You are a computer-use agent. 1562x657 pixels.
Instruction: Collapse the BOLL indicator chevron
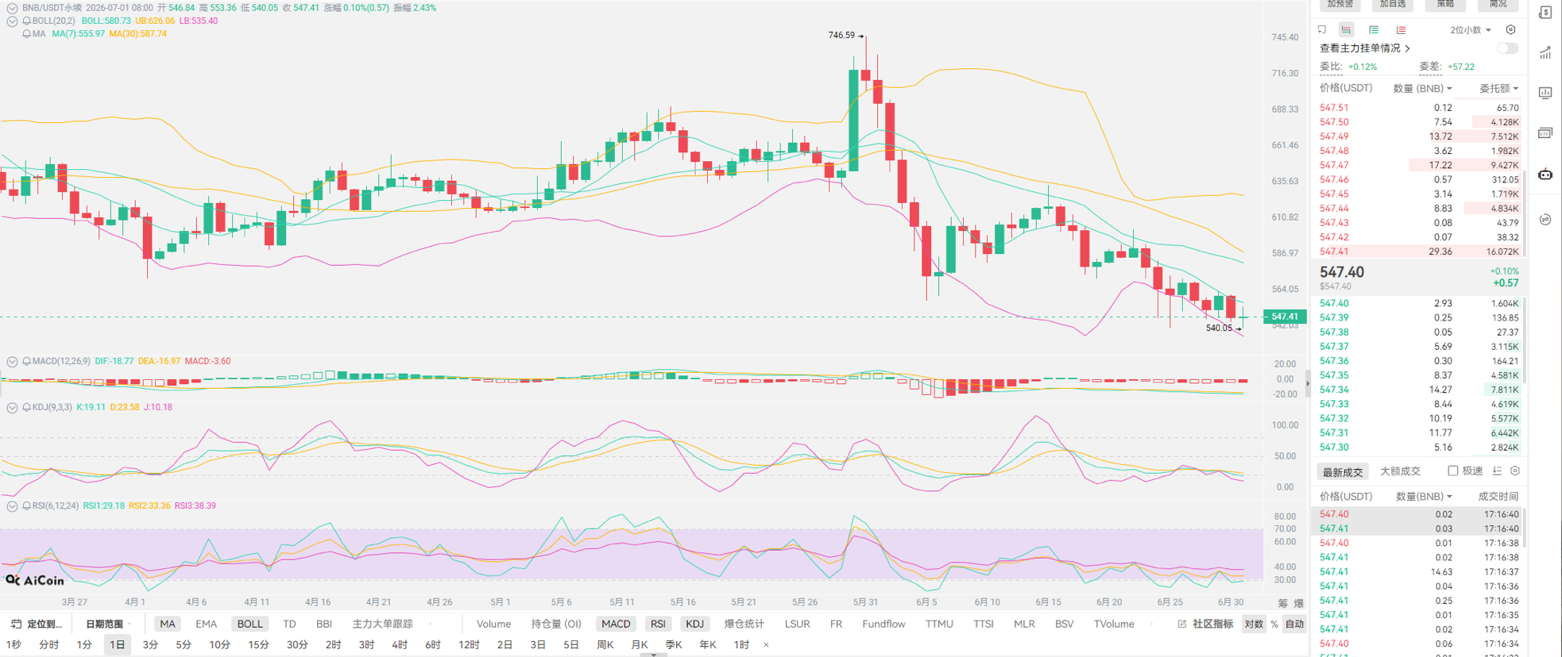[12, 21]
